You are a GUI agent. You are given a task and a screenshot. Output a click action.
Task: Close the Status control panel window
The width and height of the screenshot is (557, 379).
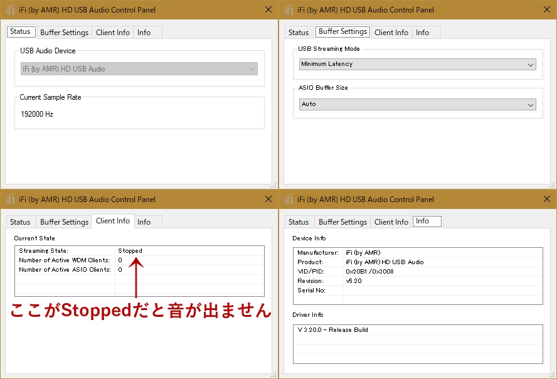pyautogui.click(x=268, y=9)
